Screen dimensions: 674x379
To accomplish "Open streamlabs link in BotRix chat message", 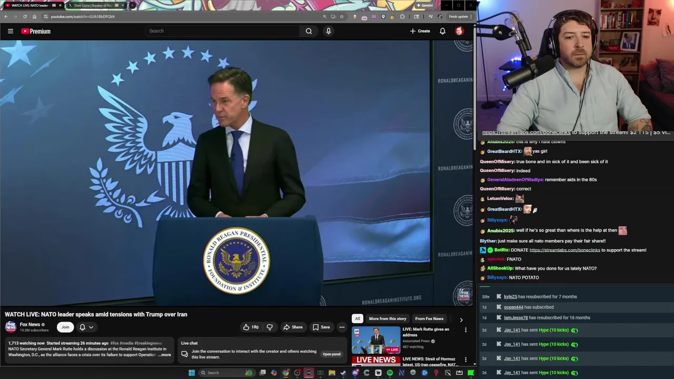I will [x=564, y=250].
